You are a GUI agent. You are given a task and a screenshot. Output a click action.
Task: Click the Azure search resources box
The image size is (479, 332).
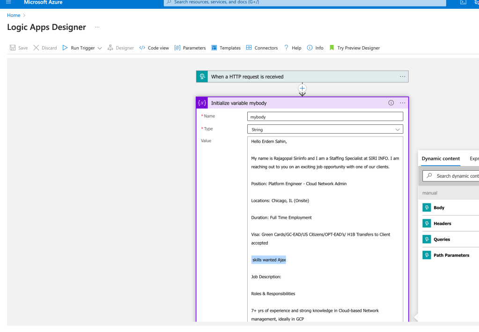[305, 2]
